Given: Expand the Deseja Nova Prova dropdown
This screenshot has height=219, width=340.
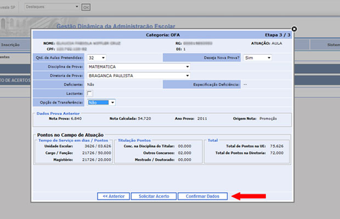Looking at the screenshot, I should [258, 57].
